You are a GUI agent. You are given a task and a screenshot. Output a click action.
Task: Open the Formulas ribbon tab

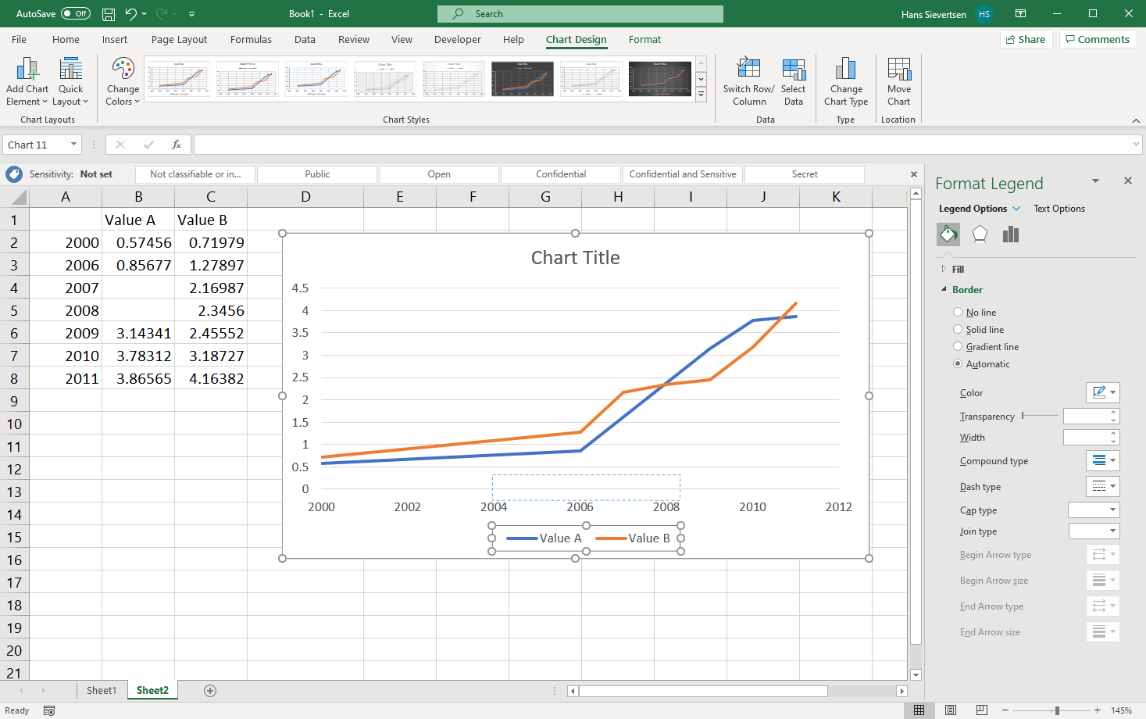(x=251, y=39)
